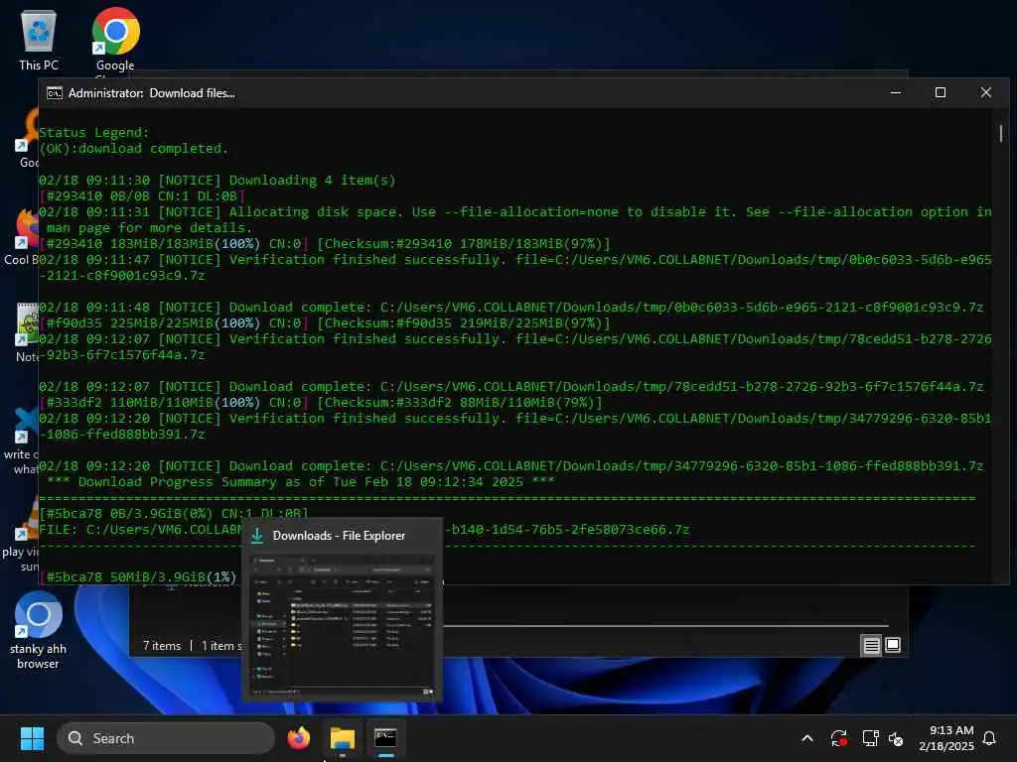The width and height of the screenshot is (1017, 762).
Task: Open the clock showing 9:13 AM
Action: click(946, 738)
